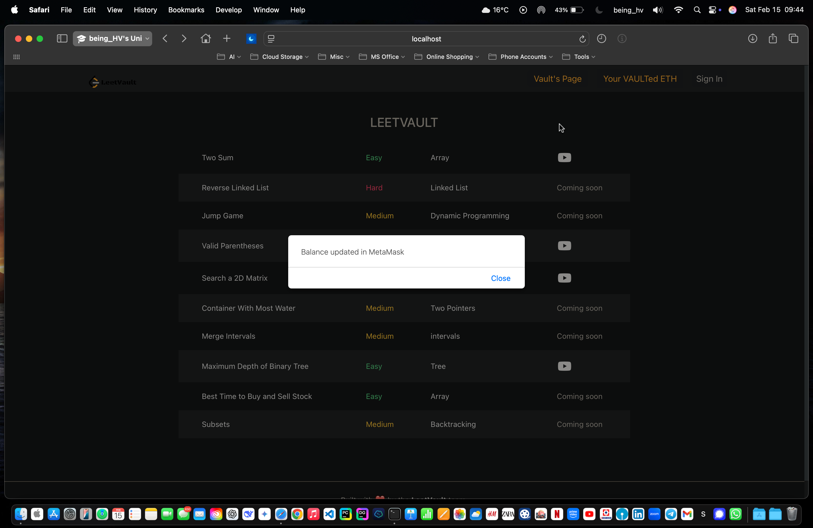Toggle the dark mode extension icon
813x528 pixels.
(251, 39)
